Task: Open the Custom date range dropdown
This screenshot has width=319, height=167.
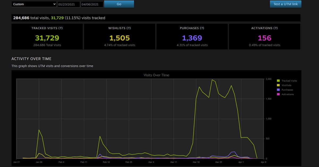Action: 34,4
